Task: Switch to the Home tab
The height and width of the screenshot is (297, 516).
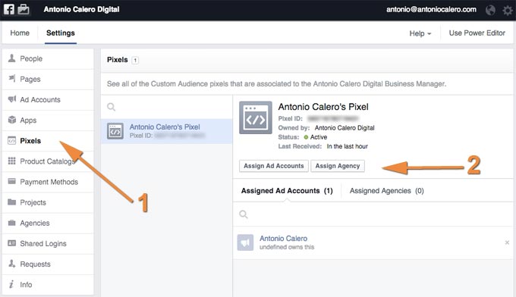Action: tap(20, 33)
